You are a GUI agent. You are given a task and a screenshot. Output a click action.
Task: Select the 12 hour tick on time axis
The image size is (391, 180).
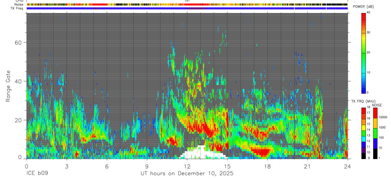point(187,166)
